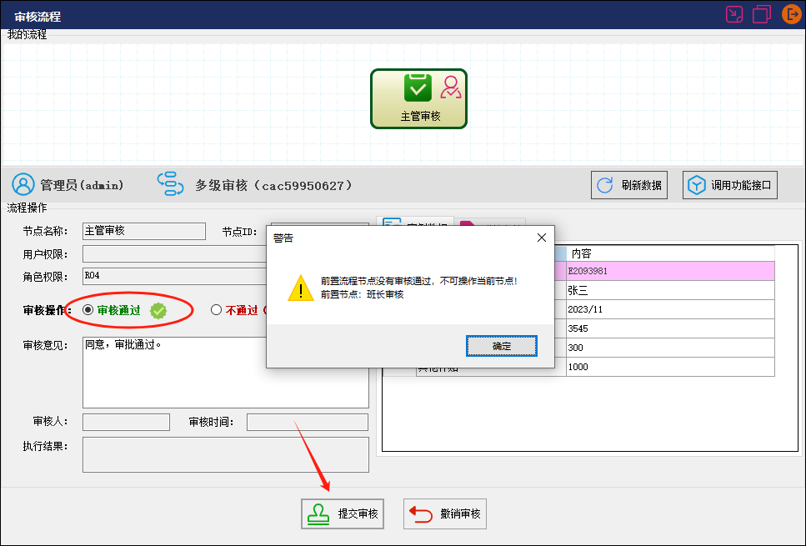Click the 管理员(admin) label

pyautogui.click(x=83, y=185)
